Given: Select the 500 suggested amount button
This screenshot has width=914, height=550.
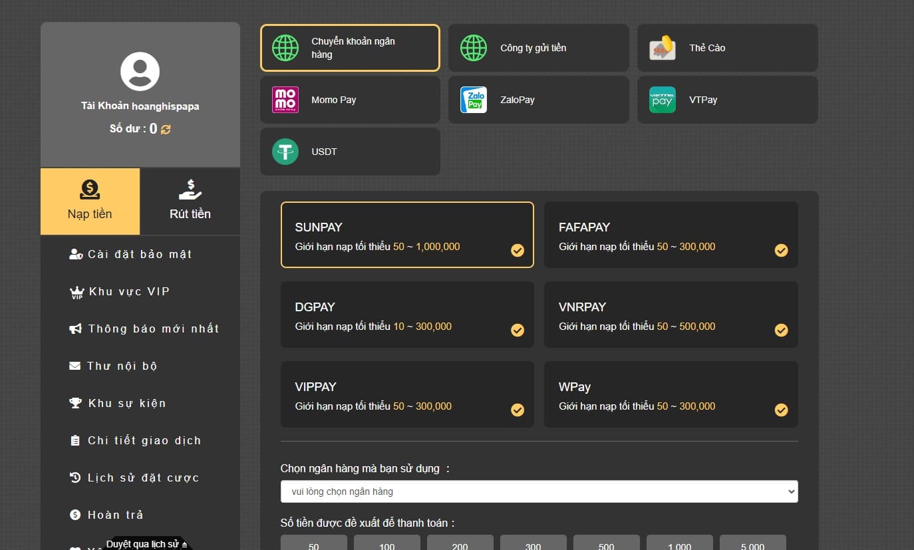Looking at the screenshot, I should point(607,543).
